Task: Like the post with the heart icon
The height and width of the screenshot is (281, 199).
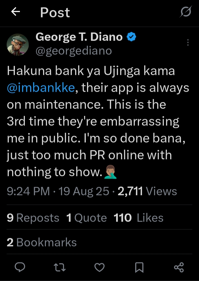Action: pyautogui.click(x=99, y=267)
